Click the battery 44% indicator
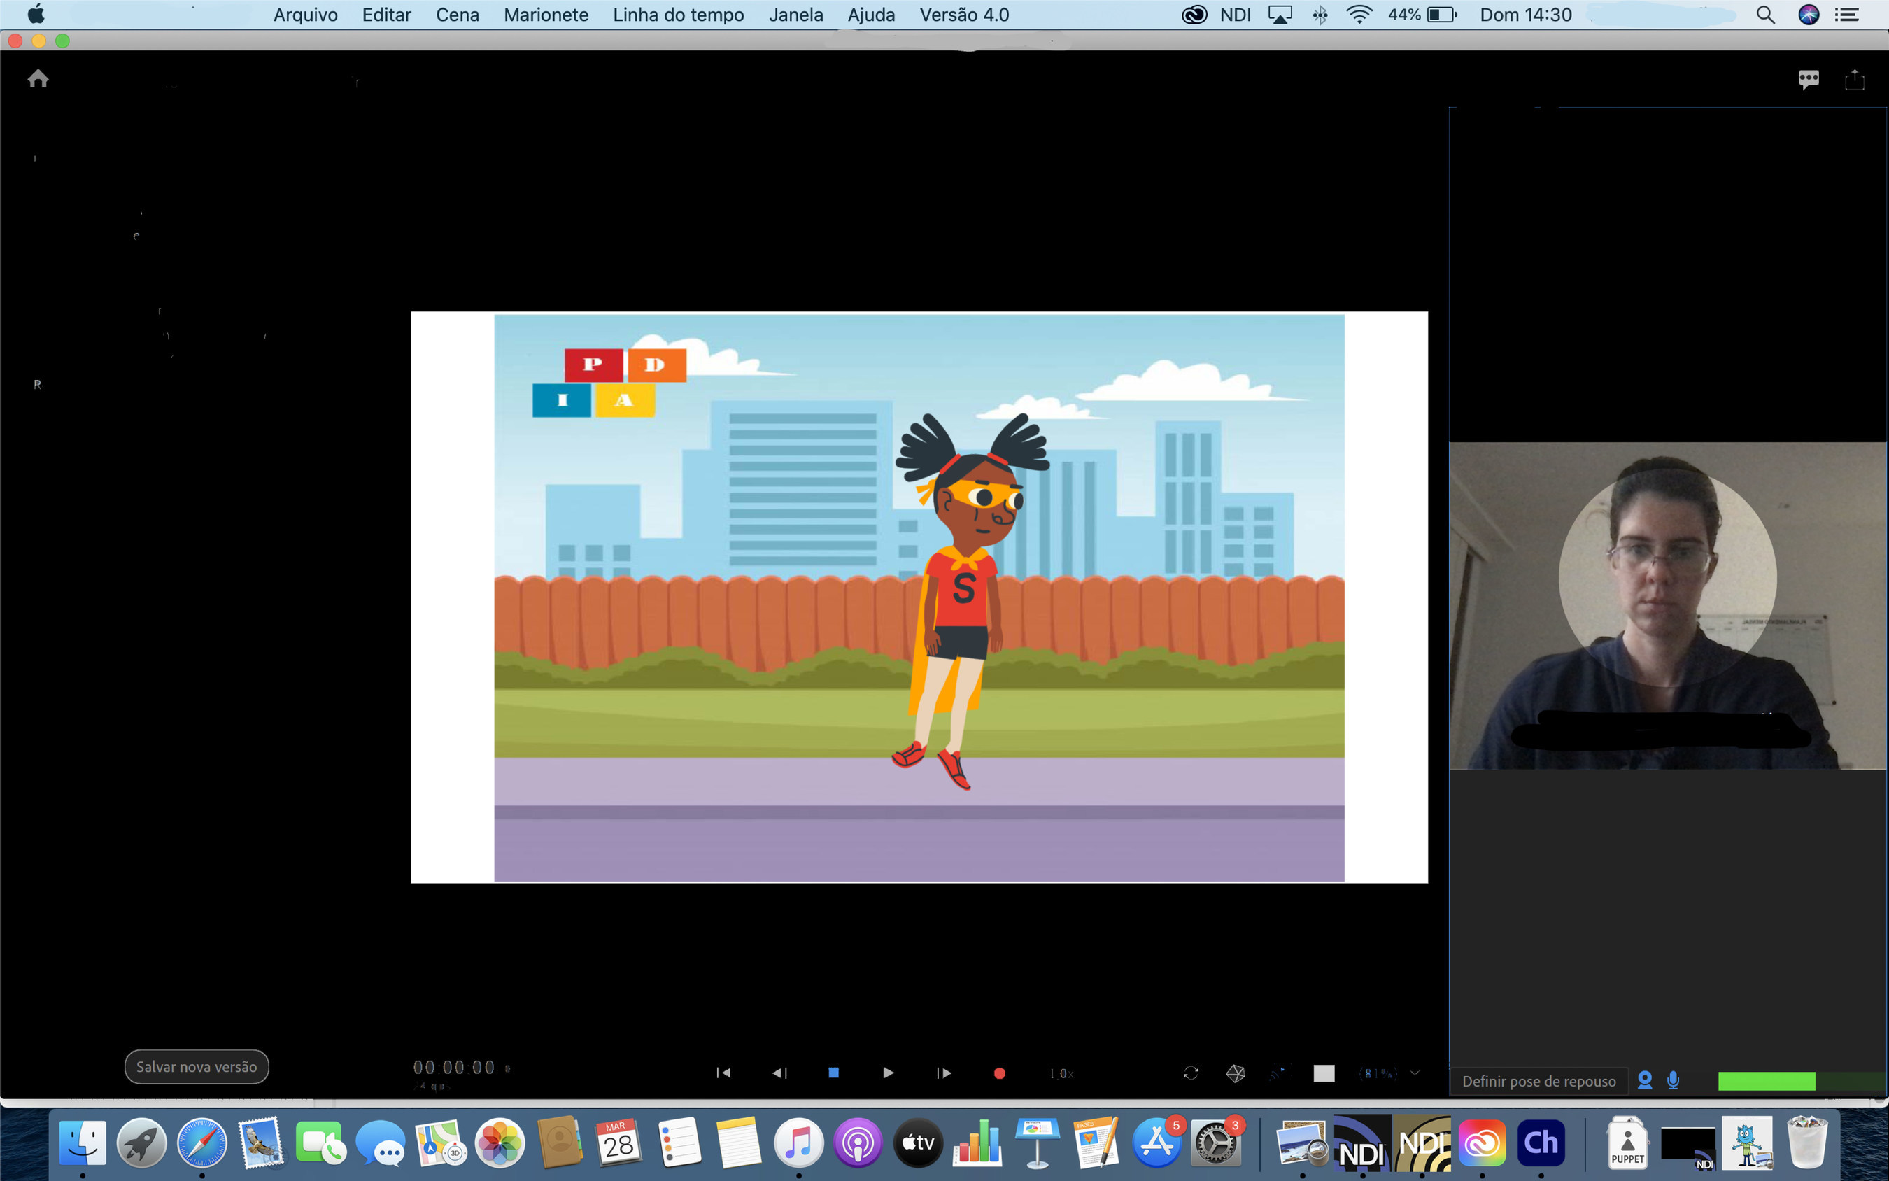 1422,15
